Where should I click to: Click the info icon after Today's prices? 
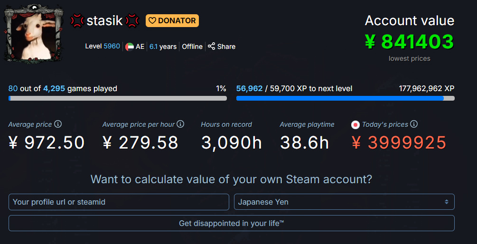point(414,124)
